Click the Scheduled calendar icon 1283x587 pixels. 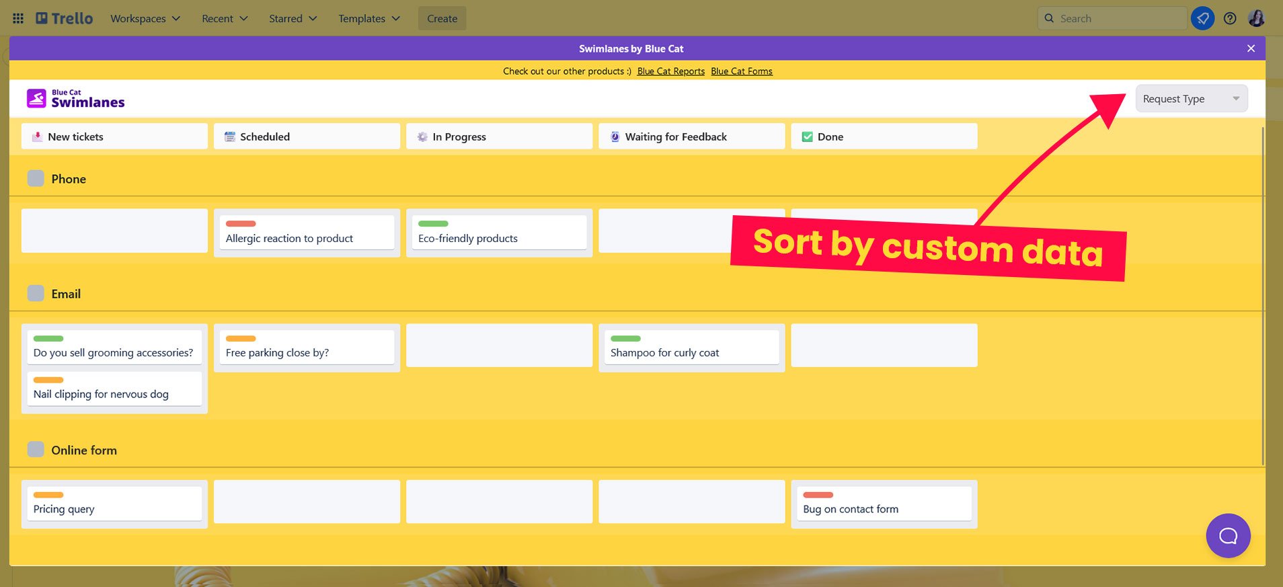pos(230,136)
